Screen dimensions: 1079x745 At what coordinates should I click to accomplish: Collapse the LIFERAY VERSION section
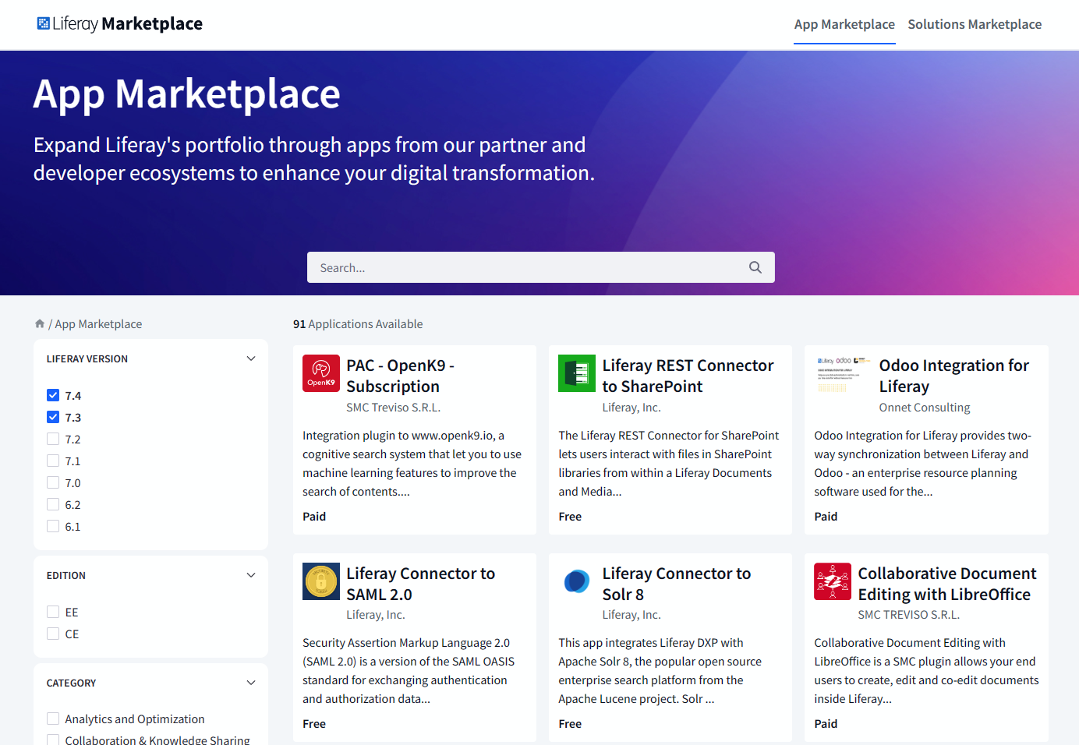[251, 358]
